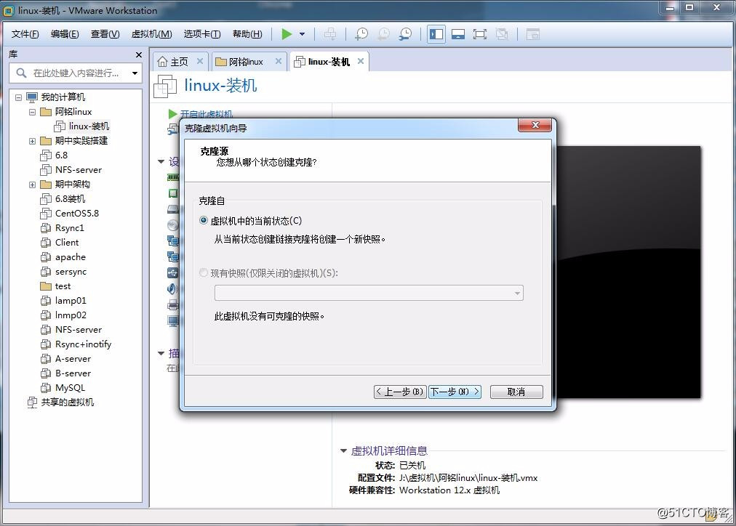Viewport: 736px width, 526px height.
Task: Select the test folder icon
Action: point(46,286)
